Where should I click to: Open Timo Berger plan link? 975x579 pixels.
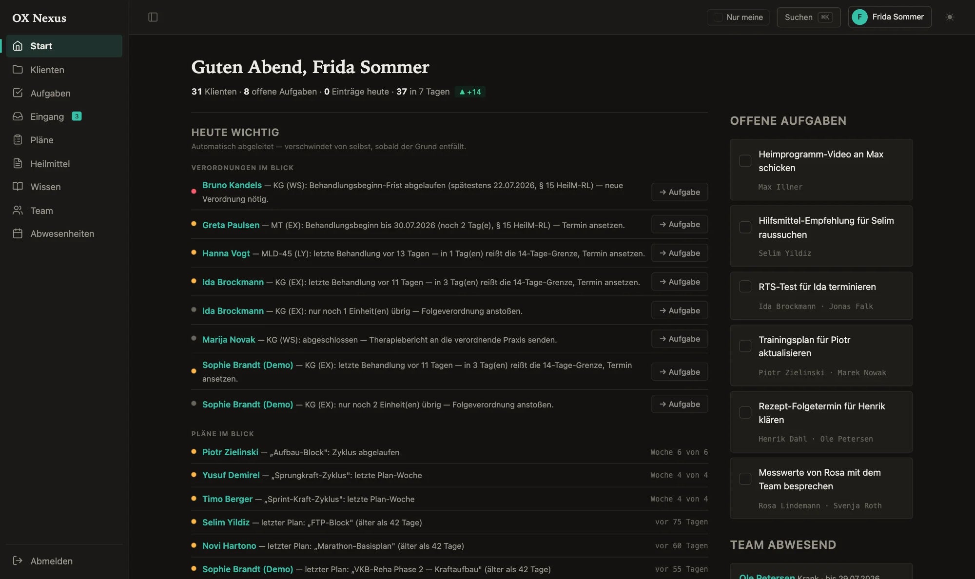[x=227, y=499]
